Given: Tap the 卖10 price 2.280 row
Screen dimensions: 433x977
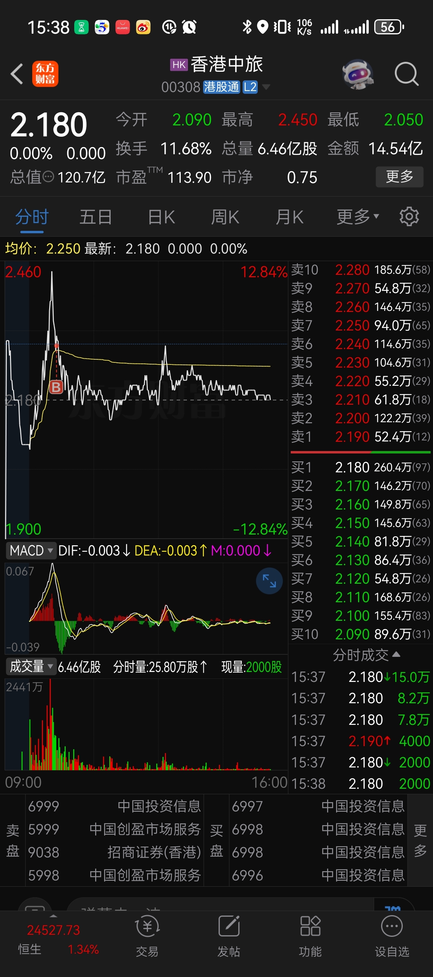Looking at the screenshot, I should tap(360, 270).
